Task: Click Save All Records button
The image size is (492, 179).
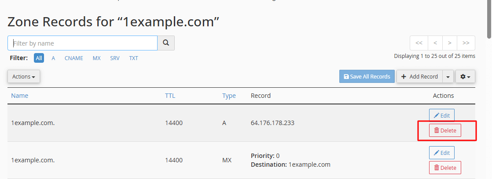Action: [367, 76]
